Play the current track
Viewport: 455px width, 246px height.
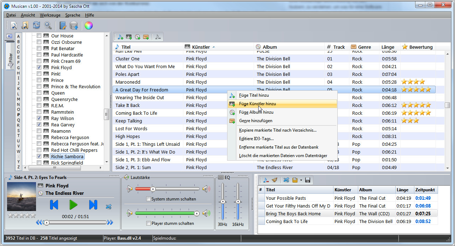point(73,205)
